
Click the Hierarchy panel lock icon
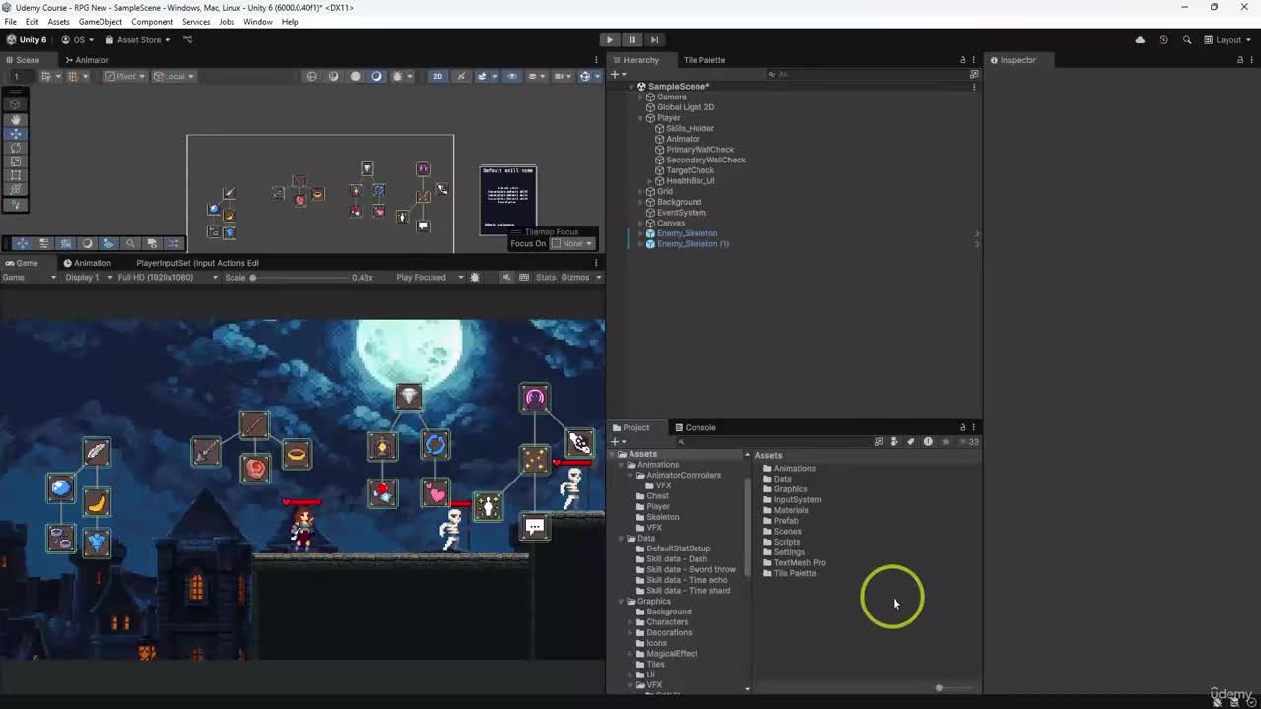coord(962,60)
